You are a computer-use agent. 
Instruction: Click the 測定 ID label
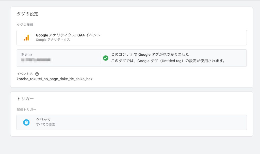point(27,55)
